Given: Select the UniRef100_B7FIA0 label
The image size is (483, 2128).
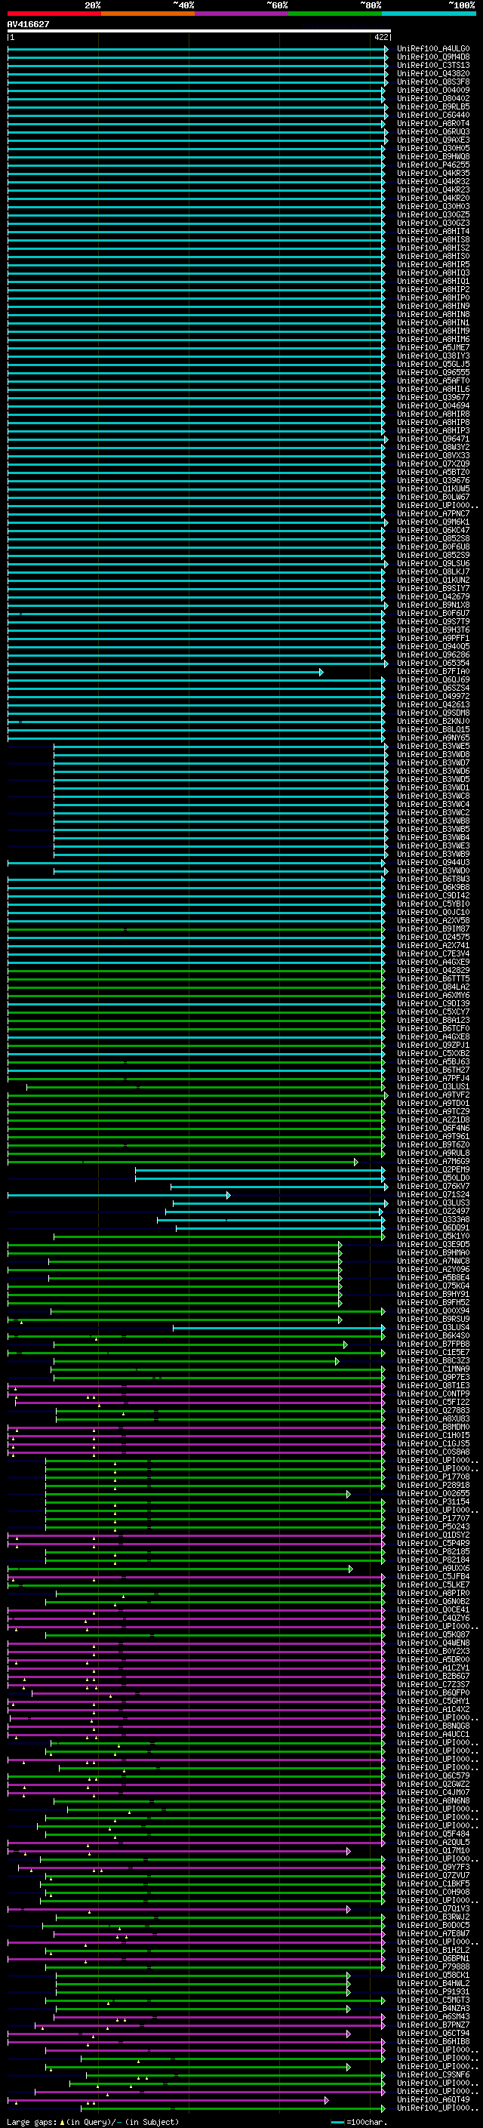Looking at the screenshot, I should [x=433, y=672].
